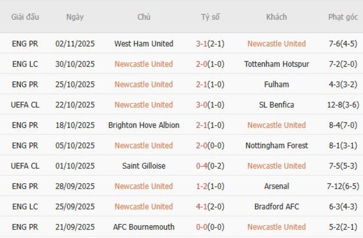Click AFC Bournemouth home team link

click(144, 227)
